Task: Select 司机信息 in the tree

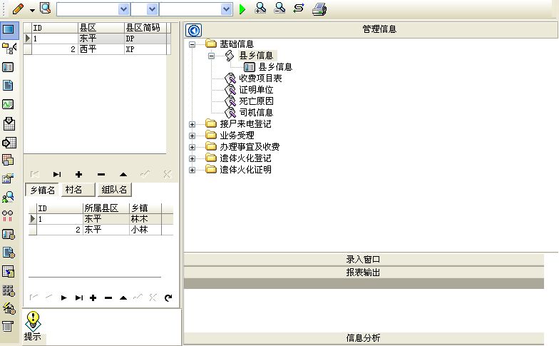Action: (x=256, y=113)
